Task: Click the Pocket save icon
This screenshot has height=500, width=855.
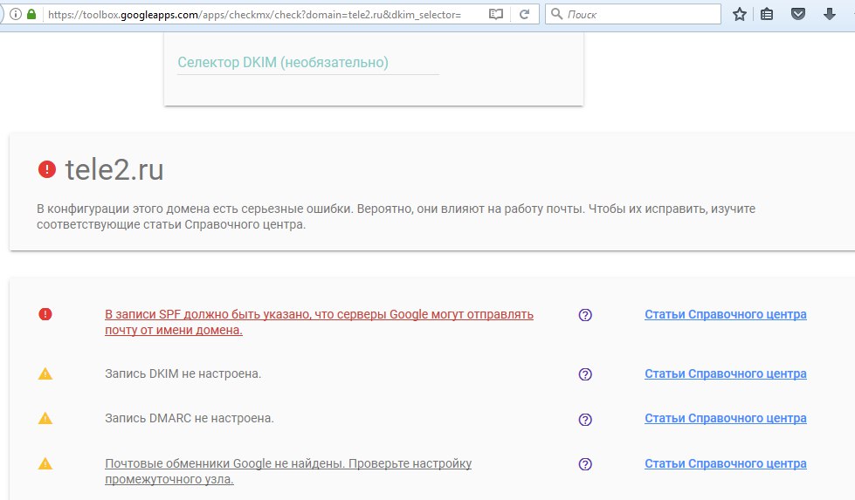Action: (798, 14)
